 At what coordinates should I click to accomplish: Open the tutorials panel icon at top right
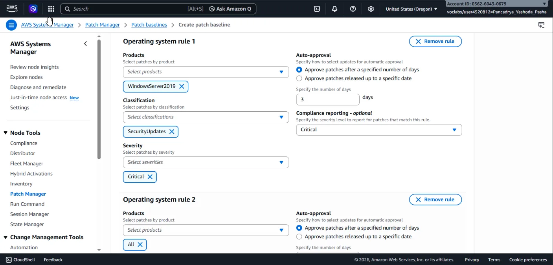point(541,25)
